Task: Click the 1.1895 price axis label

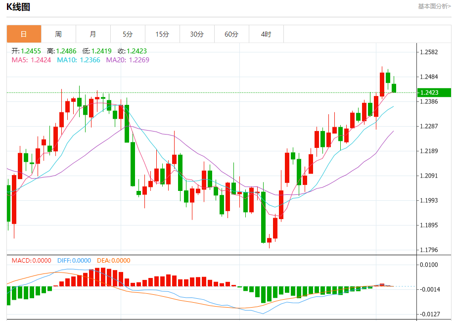Action: pos(429,225)
